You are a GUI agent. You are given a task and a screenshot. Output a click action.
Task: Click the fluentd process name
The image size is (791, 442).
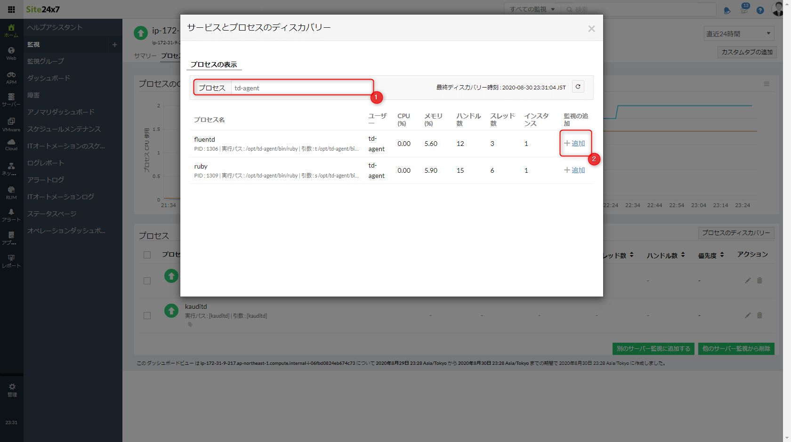(204, 139)
